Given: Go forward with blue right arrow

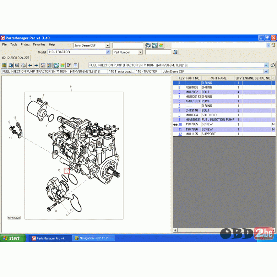Looking at the screenshot, I should click(x=36, y=65).
